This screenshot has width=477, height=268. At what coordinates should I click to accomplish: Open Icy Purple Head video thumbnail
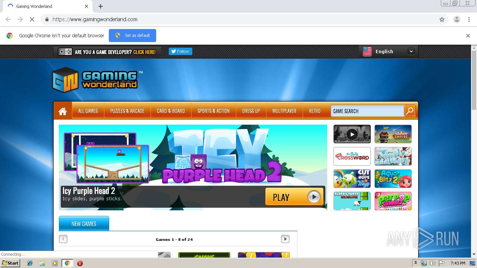pyautogui.click(x=352, y=134)
